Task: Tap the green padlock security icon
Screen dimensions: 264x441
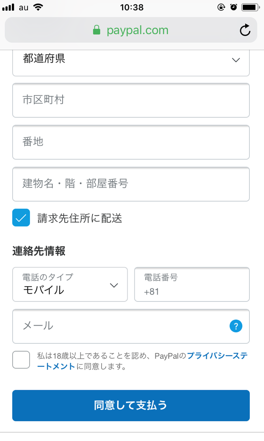Action: click(x=97, y=30)
